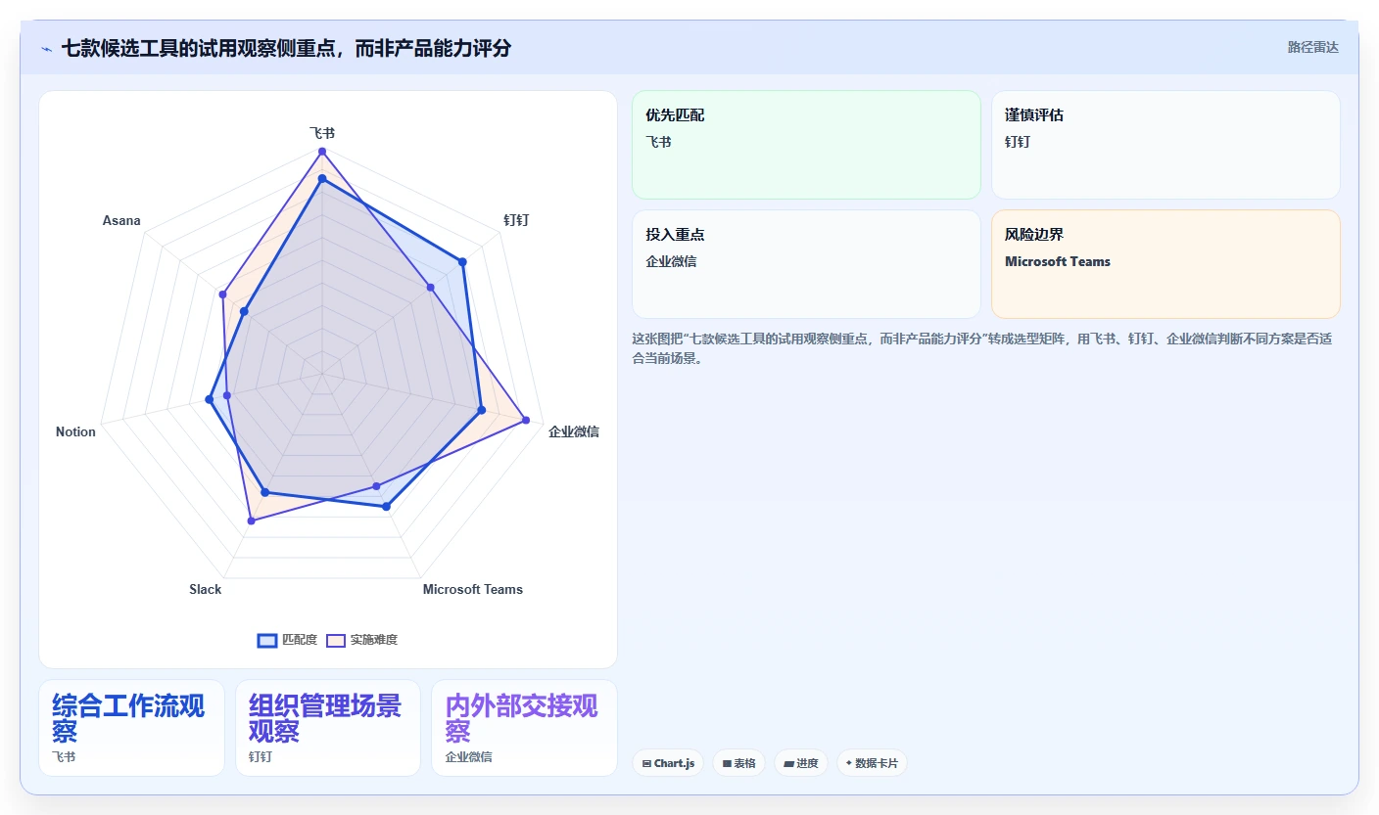Toggle the 匹配度 legend swatch
Viewport: 1379px width, 815px height.
[267, 640]
